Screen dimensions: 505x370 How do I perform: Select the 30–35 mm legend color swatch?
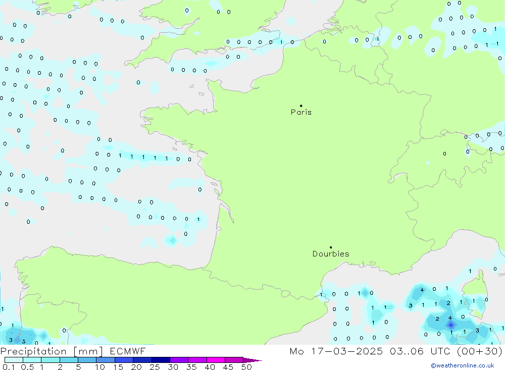pos(179,360)
